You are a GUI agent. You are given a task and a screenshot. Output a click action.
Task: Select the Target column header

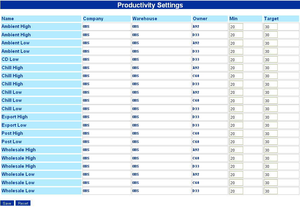(x=281, y=19)
